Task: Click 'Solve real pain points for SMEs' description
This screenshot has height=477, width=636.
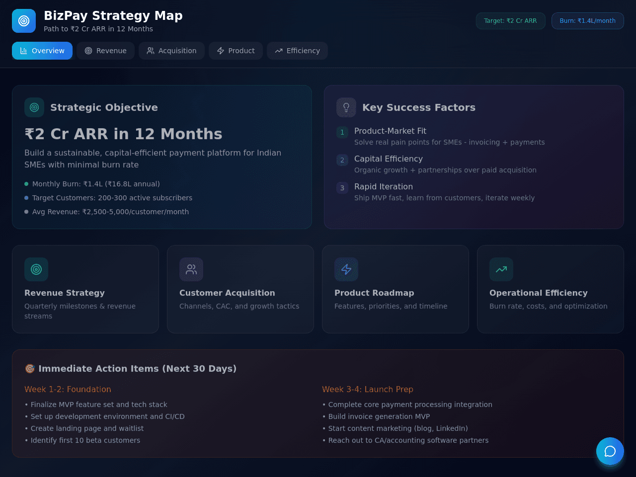Action: click(449, 142)
